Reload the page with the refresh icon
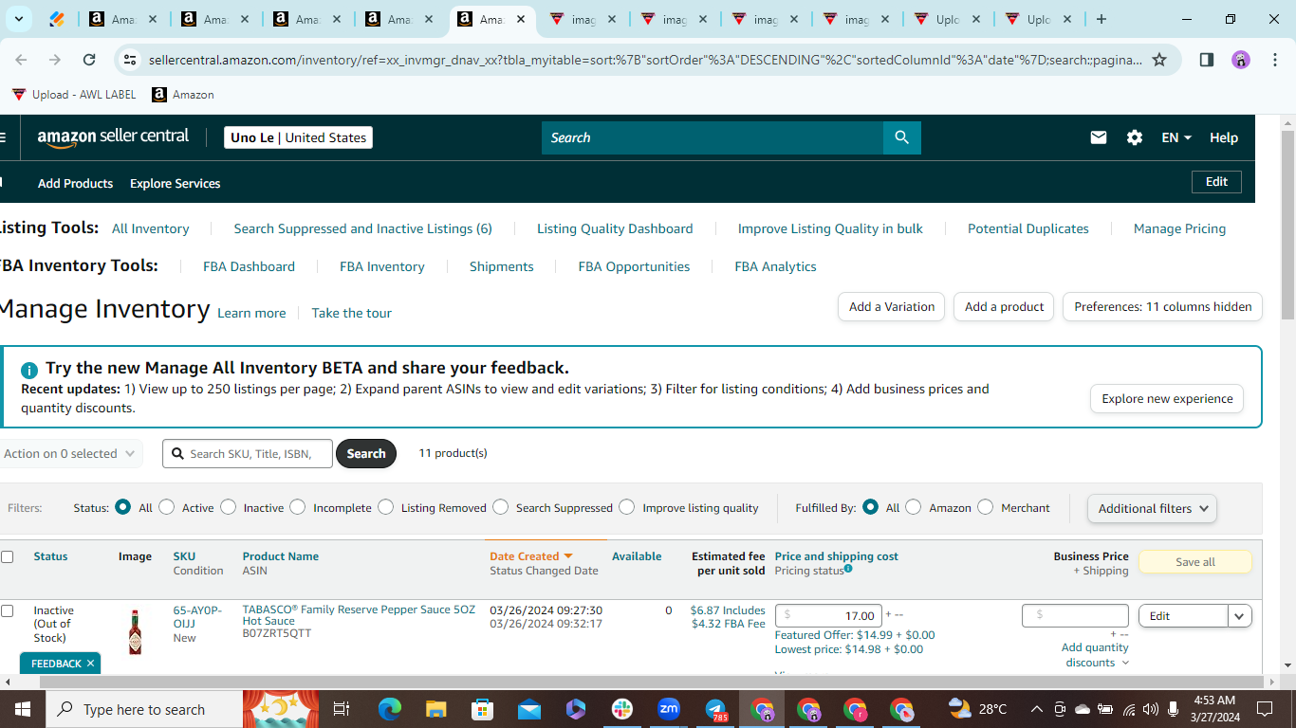 [x=89, y=60]
